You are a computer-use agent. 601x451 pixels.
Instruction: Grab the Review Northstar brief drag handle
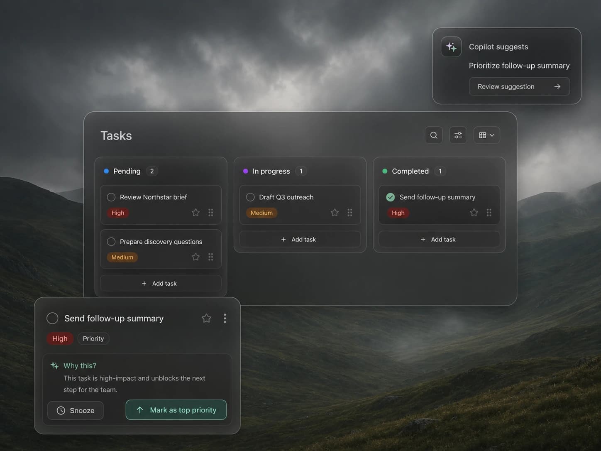[x=211, y=213]
